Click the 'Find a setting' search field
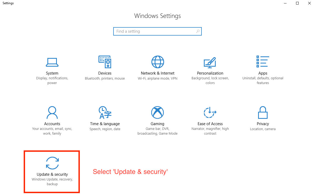 point(157,31)
